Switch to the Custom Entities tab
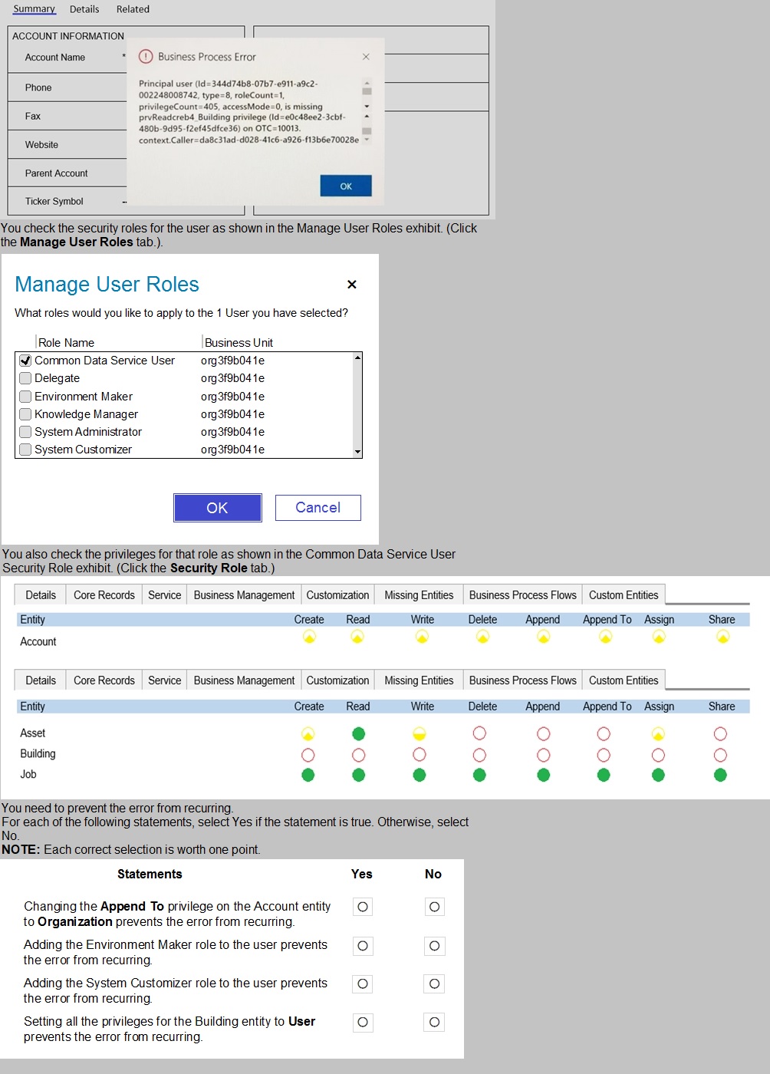 (624, 680)
